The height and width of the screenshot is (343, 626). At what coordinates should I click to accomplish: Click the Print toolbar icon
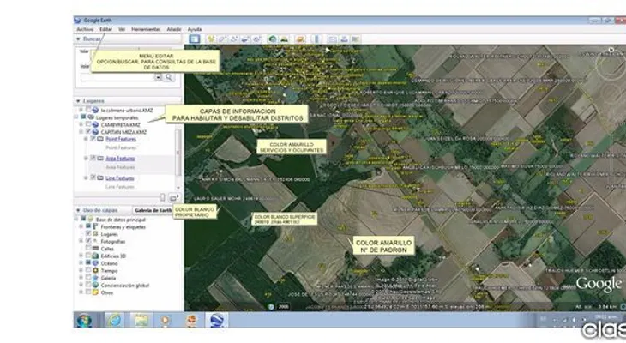coord(344,39)
